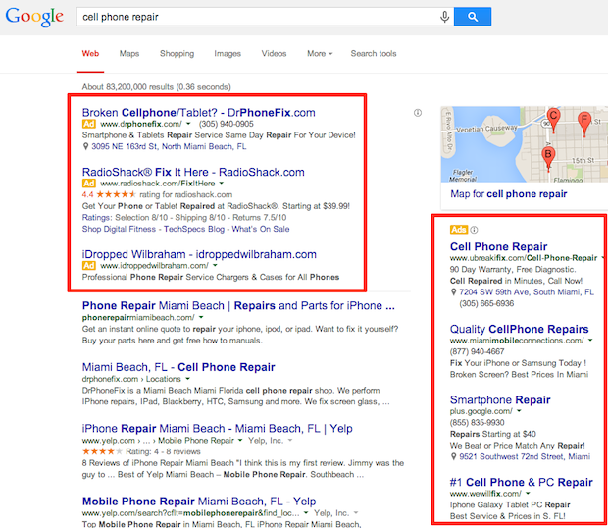Switch to the Images tab
This screenshot has height=528, width=608.
click(x=227, y=53)
